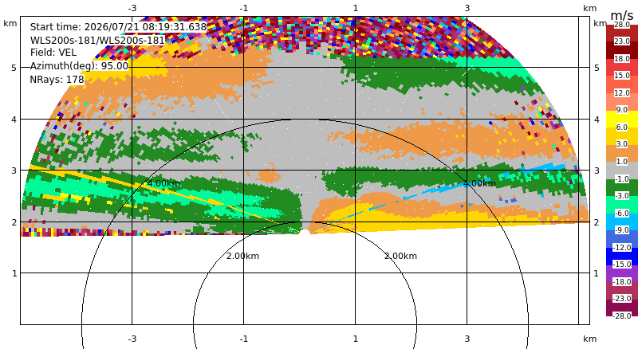
Task: Click the 28.0 label on the colorbar
Action: point(622,25)
